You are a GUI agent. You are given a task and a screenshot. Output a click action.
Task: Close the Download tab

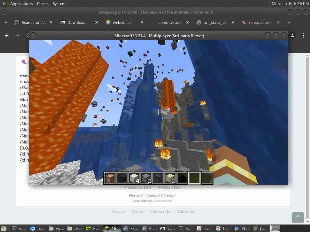[97, 22]
